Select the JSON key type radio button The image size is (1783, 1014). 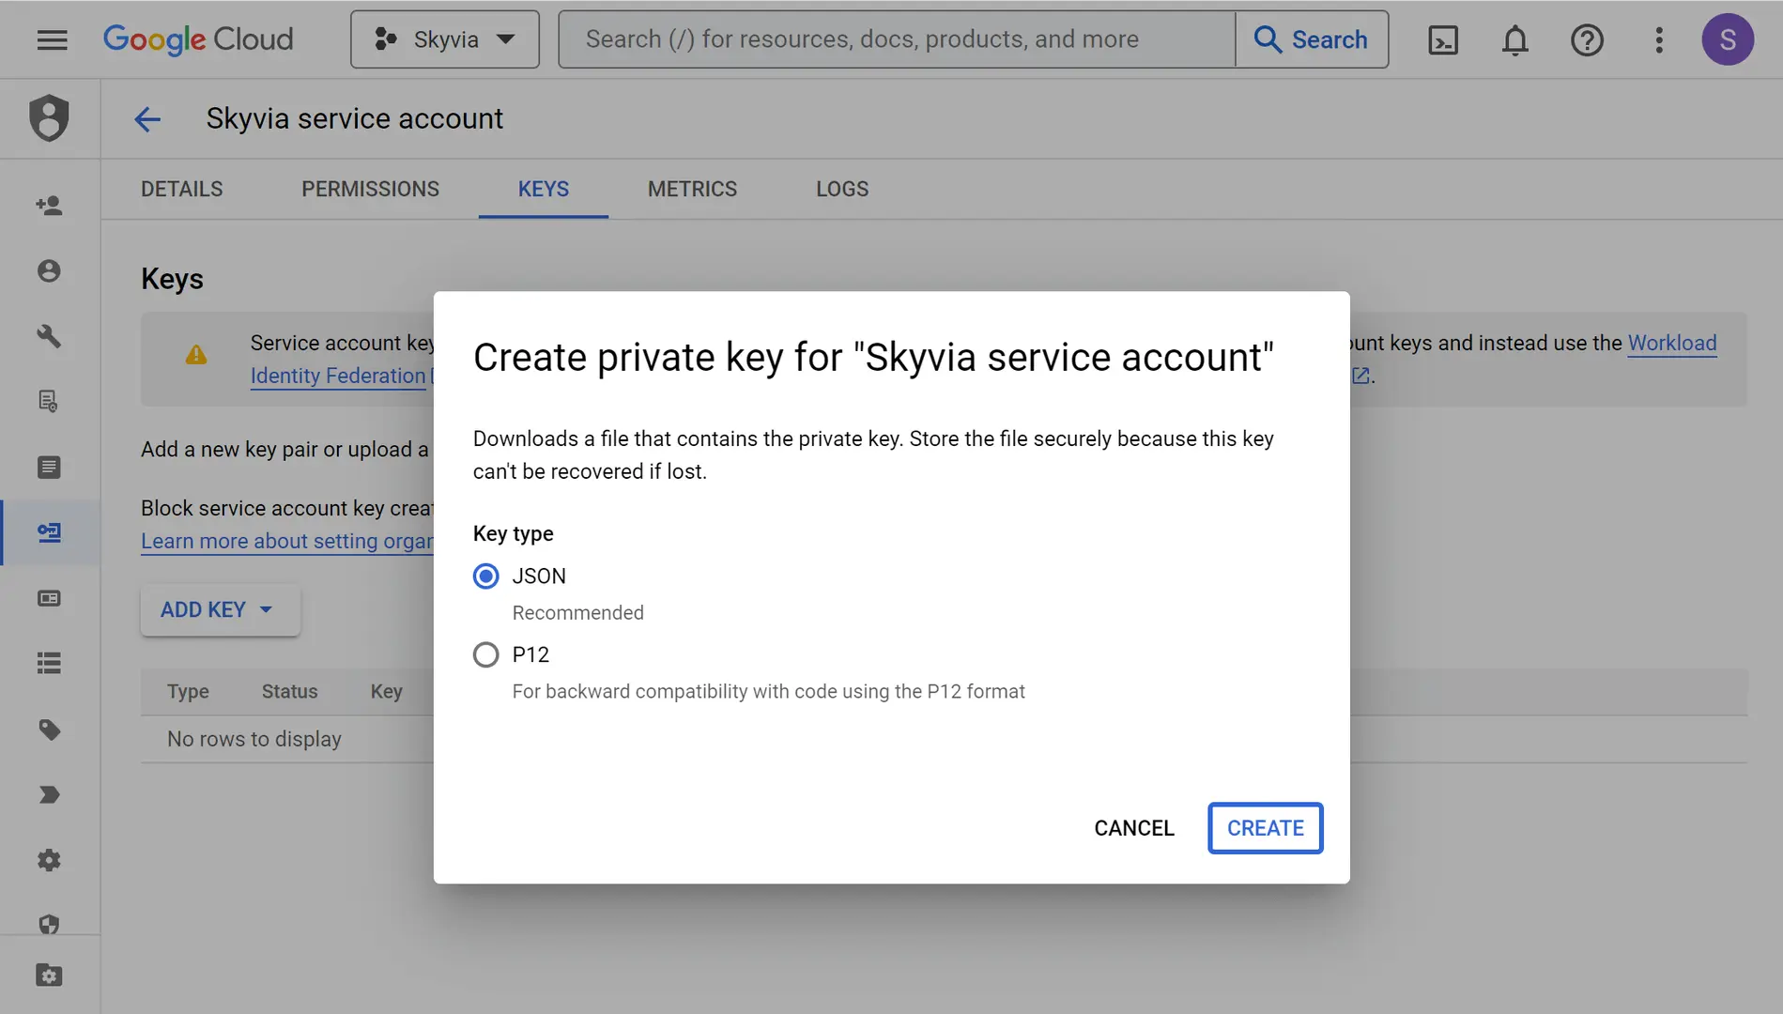485,576
